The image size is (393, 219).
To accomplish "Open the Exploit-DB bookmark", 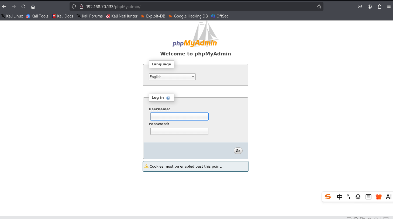I will pyautogui.click(x=153, y=16).
